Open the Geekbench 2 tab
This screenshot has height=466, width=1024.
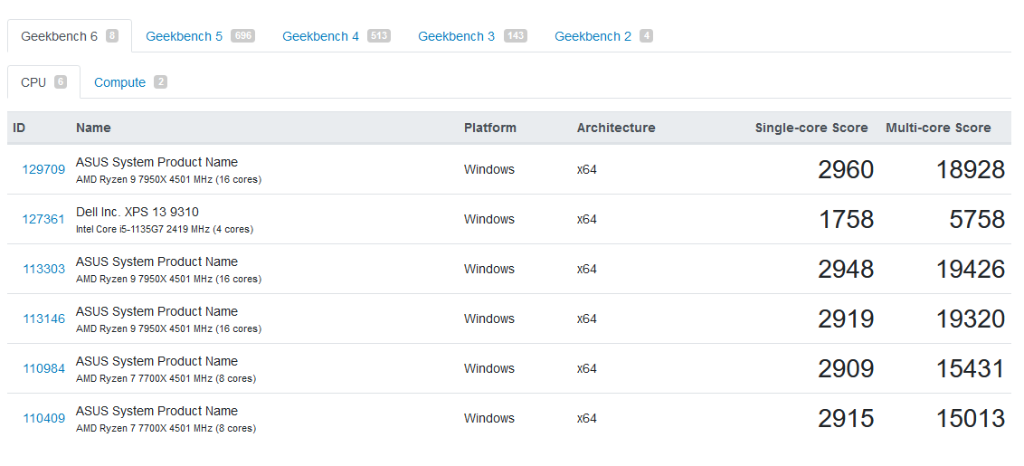603,36
